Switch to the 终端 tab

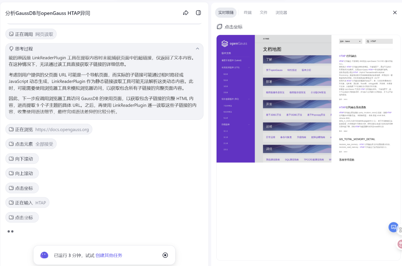[248, 13]
